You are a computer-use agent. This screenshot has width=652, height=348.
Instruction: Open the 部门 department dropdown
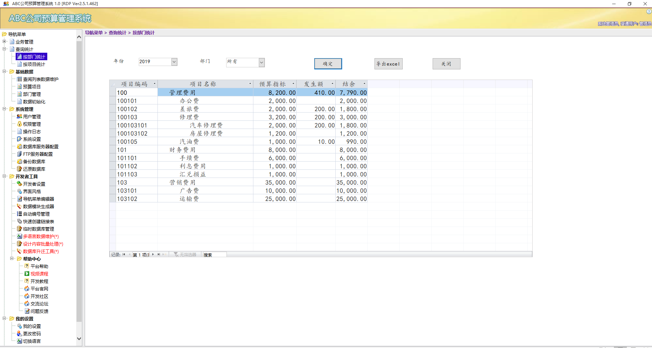click(x=262, y=62)
